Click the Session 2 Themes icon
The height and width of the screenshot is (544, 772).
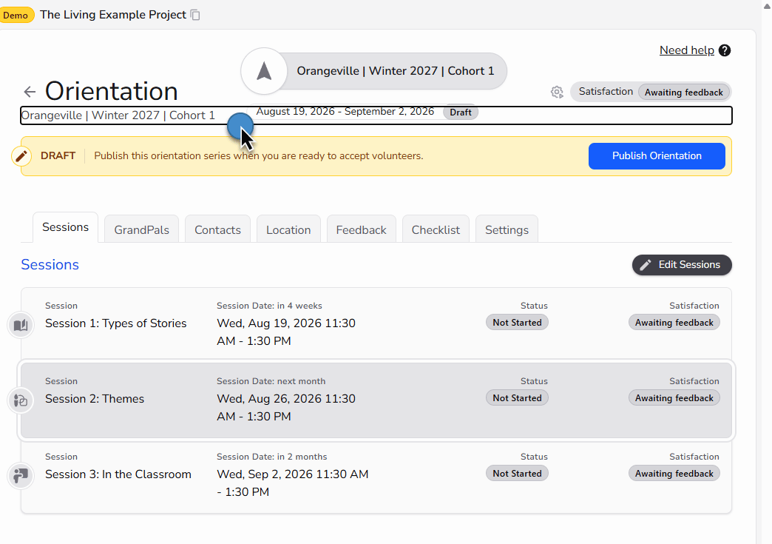click(x=21, y=400)
